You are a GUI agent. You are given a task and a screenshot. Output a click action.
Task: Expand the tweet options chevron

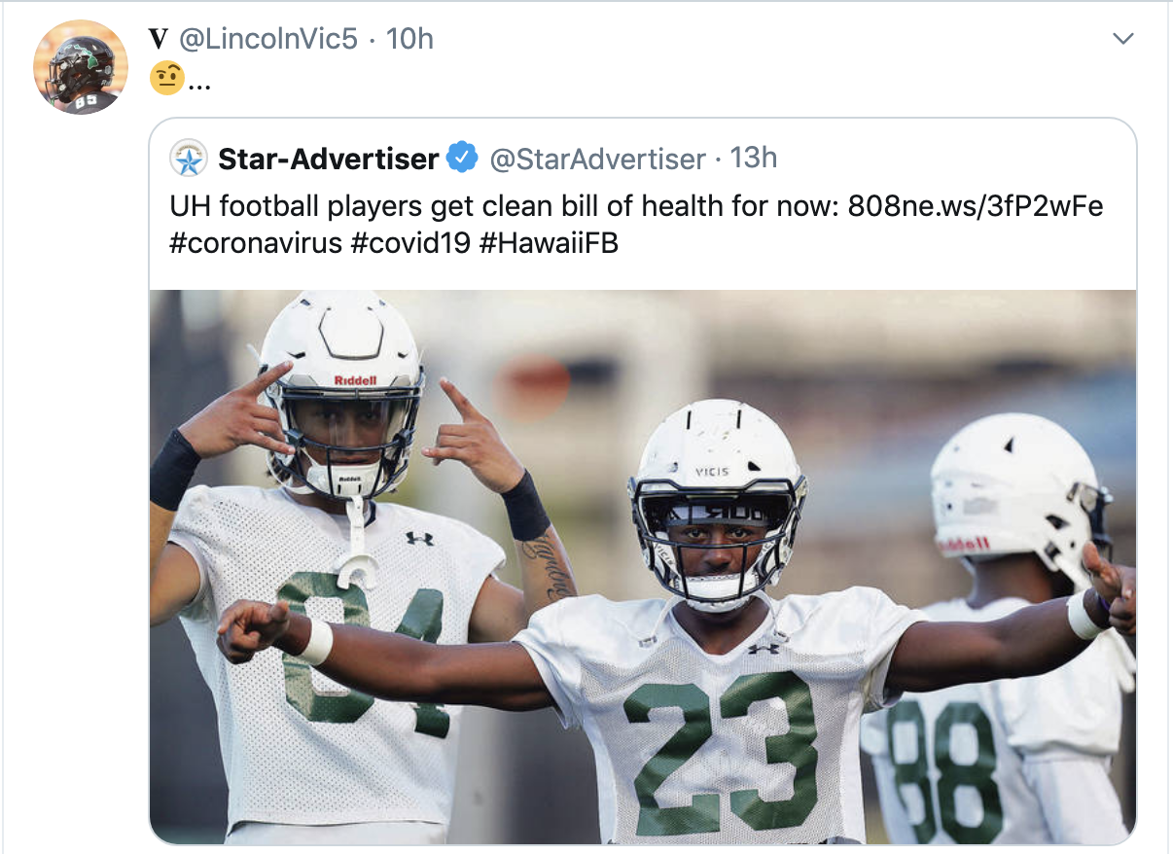pyautogui.click(x=1123, y=39)
